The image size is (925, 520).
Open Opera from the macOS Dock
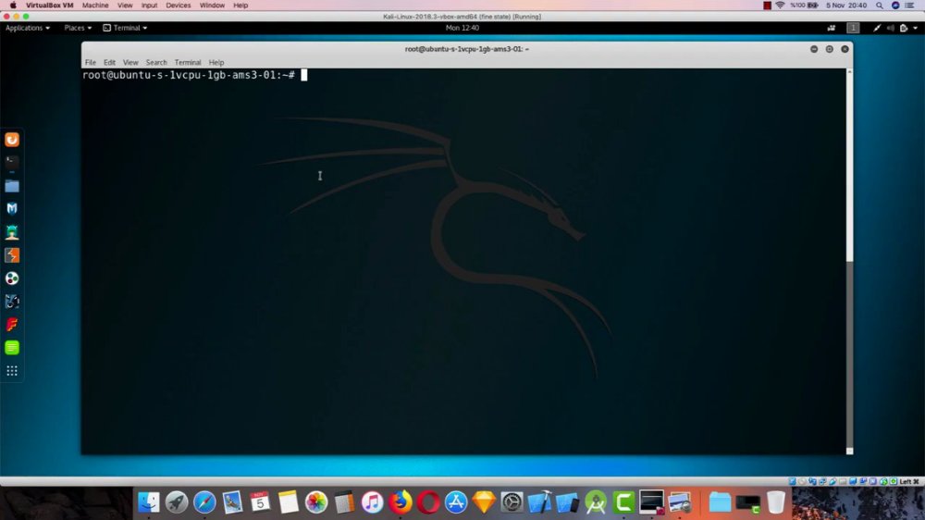click(x=428, y=502)
